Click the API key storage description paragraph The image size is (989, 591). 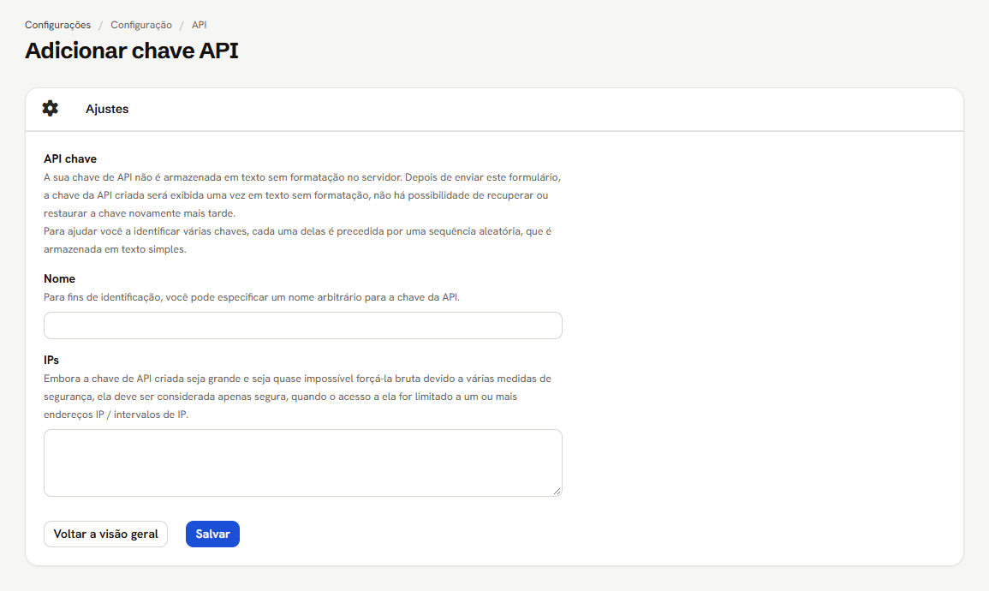[302, 195]
